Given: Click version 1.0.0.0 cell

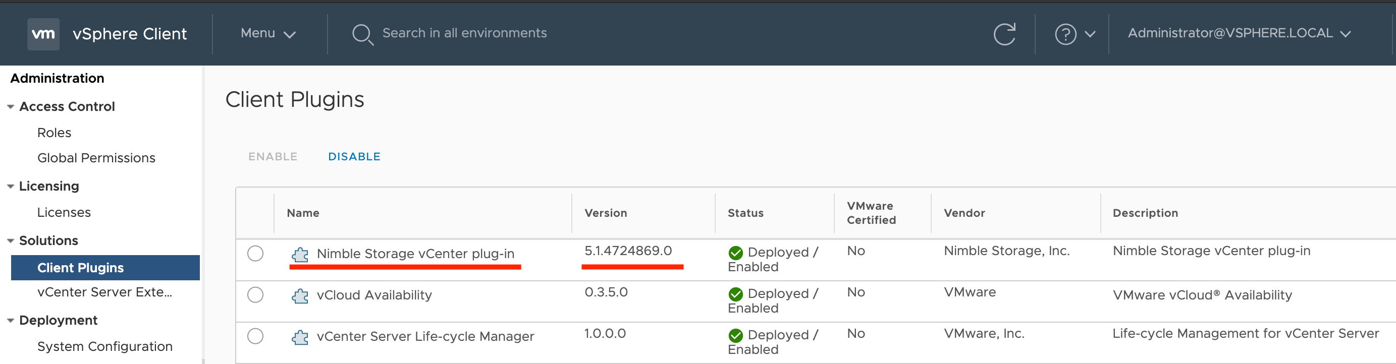Looking at the screenshot, I should tap(605, 334).
